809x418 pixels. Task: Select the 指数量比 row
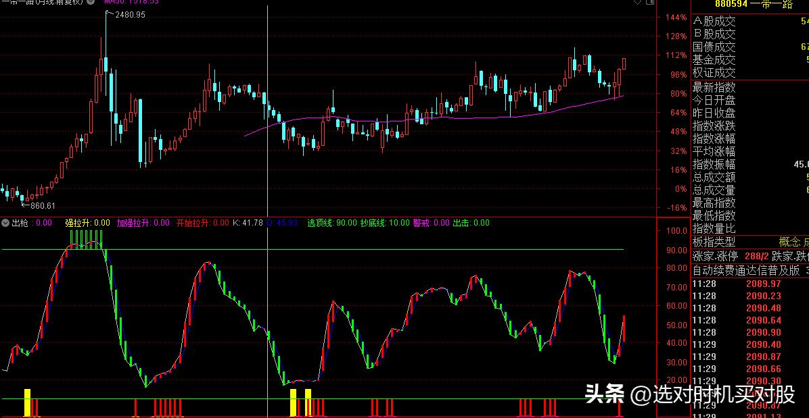(750, 228)
